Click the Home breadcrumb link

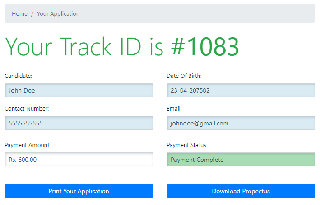[19, 14]
